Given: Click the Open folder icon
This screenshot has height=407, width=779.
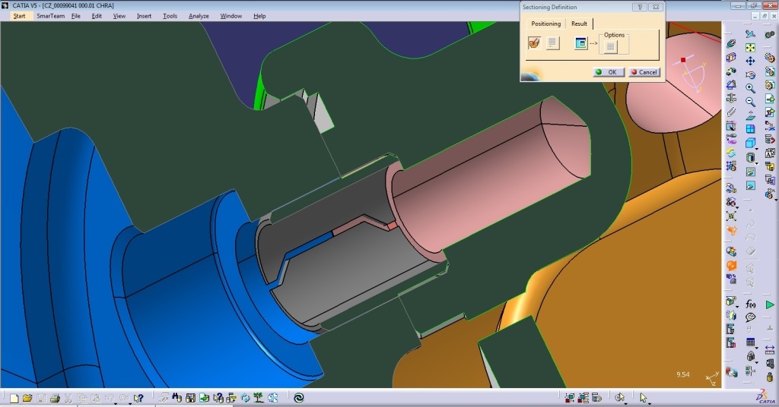Looking at the screenshot, I should [x=27, y=398].
